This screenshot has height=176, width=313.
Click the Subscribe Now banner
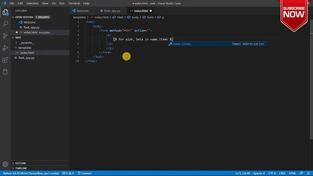point(294,16)
